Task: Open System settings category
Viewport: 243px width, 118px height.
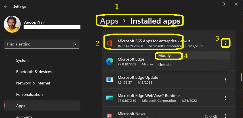Action: coord(22,60)
